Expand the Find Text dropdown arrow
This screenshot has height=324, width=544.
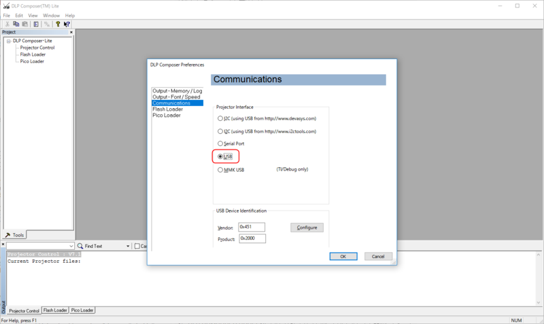click(x=128, y=246)
